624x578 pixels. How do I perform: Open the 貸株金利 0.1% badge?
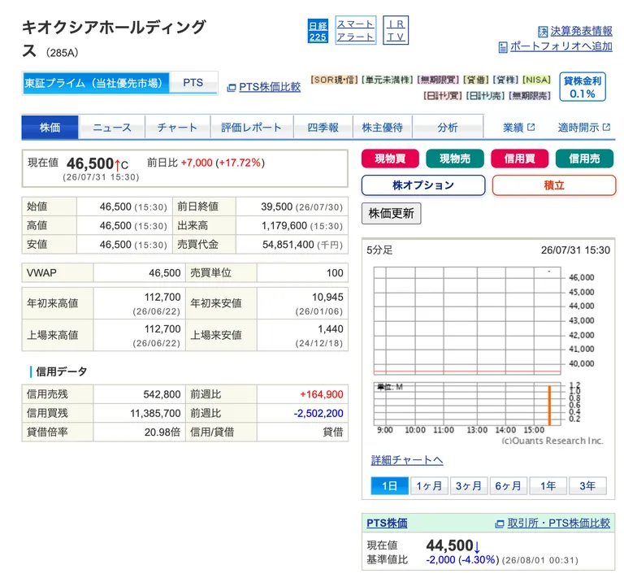click(x=583, y=87)
